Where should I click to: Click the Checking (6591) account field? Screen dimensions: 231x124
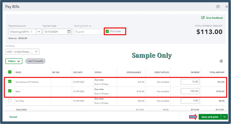click(22, 32)
